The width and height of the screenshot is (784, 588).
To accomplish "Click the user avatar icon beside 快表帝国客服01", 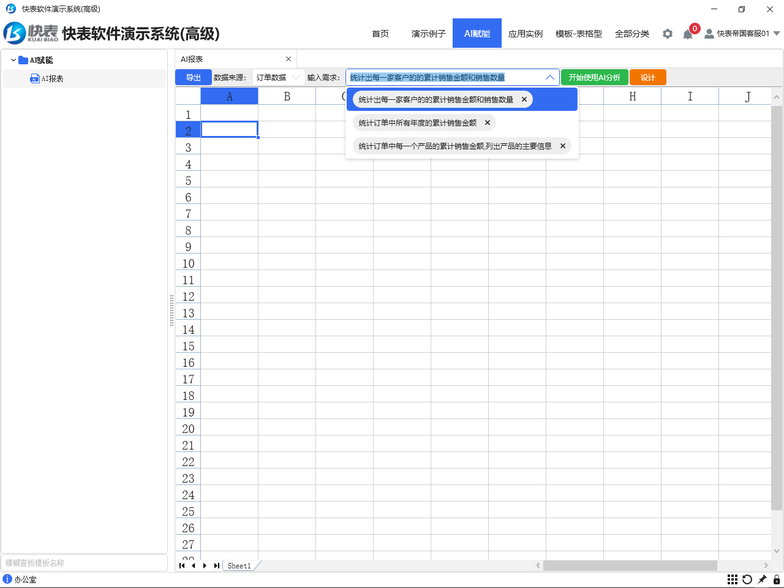I will click(709, 34).
